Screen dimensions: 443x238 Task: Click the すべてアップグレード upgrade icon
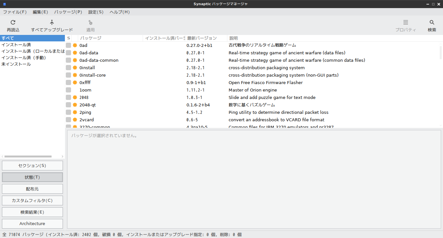(52, 22)
